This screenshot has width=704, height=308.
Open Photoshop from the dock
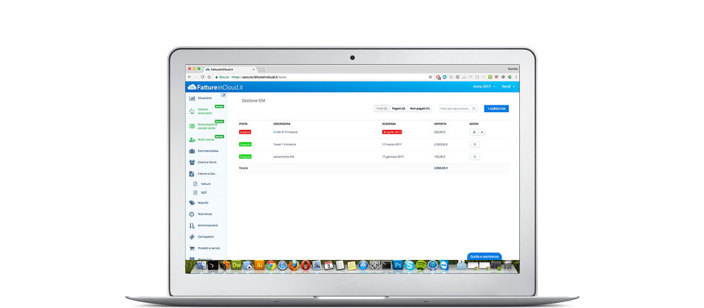[398, 265]
